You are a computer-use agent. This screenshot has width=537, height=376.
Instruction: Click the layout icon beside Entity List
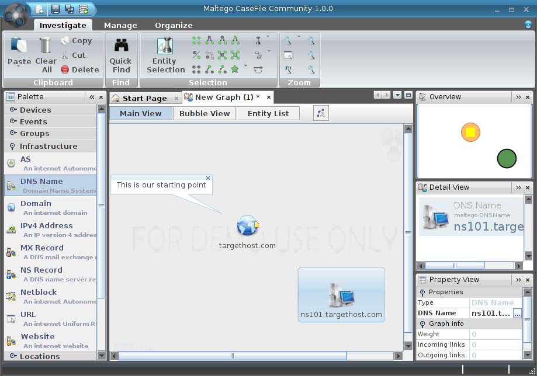click(321, 113)
